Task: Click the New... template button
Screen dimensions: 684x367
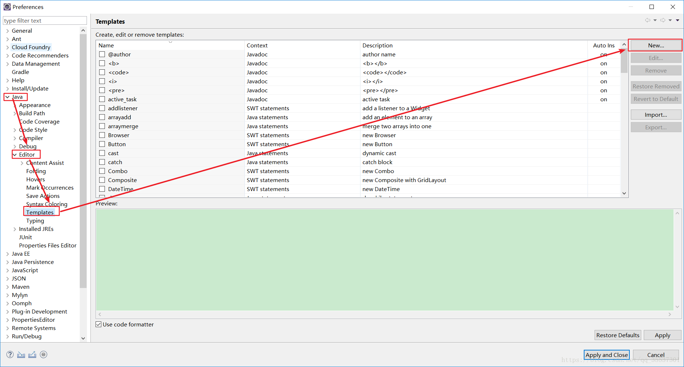Action: [x=656, y=45]
